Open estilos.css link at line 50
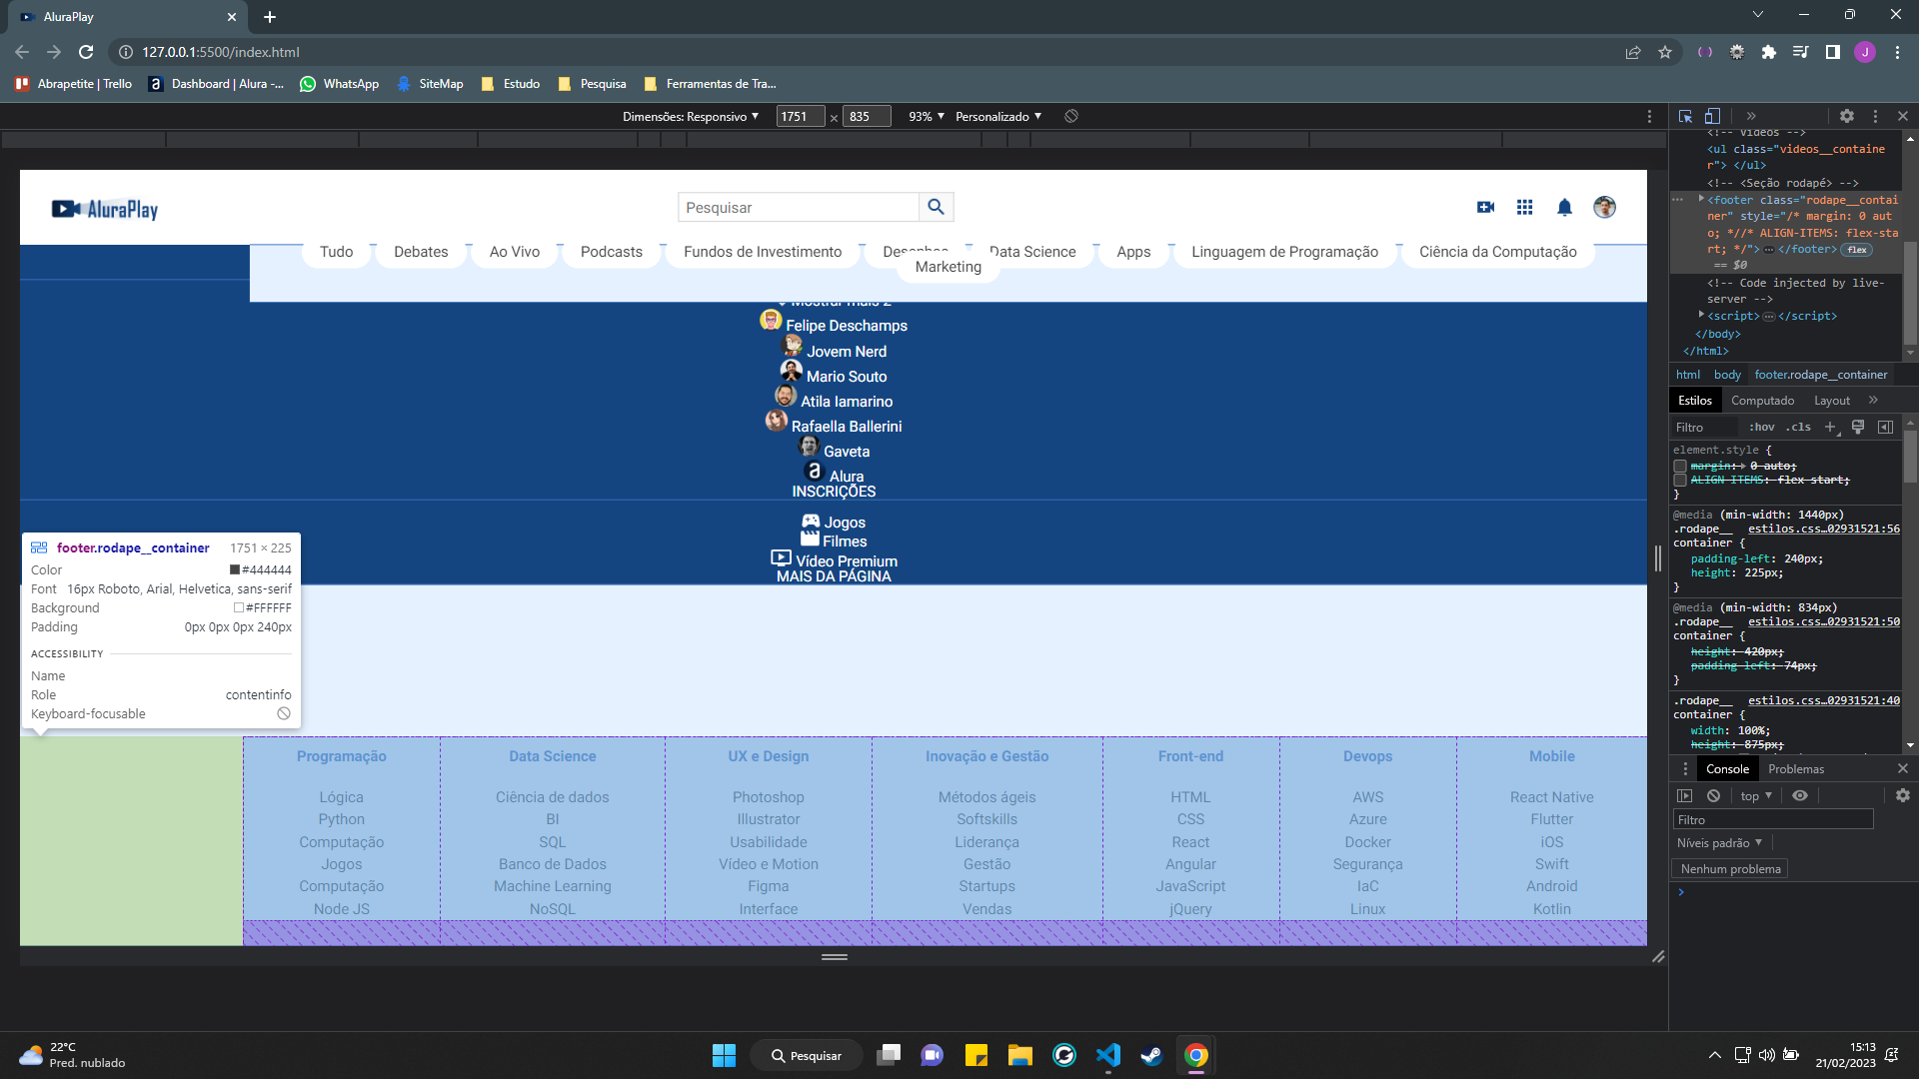This screenshot has width=1919, height=1079. 1823,622
